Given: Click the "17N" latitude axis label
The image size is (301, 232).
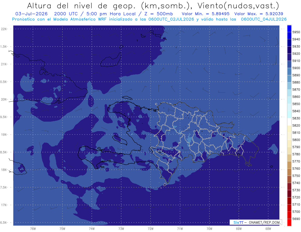Looking at the screenshot, I should click(4, 205).
